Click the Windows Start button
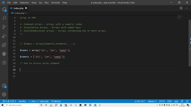191x107 pixels. 2,105
